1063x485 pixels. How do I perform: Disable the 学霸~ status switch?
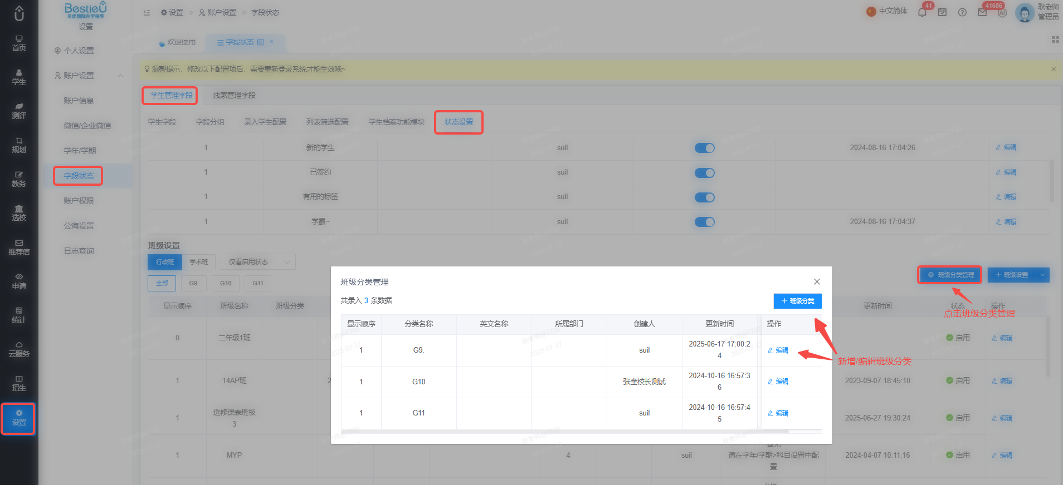[x=704, y=222]
